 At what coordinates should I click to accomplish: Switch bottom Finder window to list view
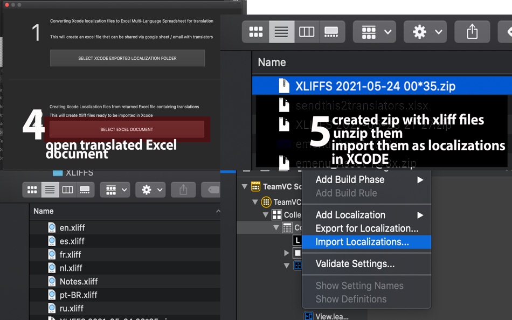click(50, 190)
